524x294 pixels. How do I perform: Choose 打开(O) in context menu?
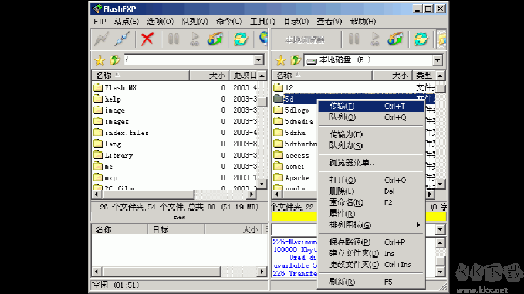pos(371,180)
